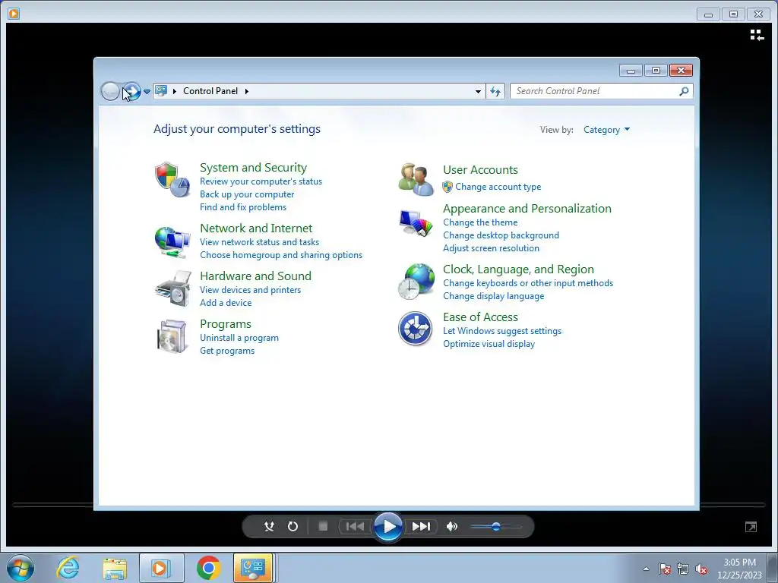Click Change display language
Viewport: 778px width, 583px height.
(x=494, y=296)
